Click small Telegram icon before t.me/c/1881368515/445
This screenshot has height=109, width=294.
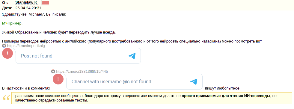(x=53, y=71)
